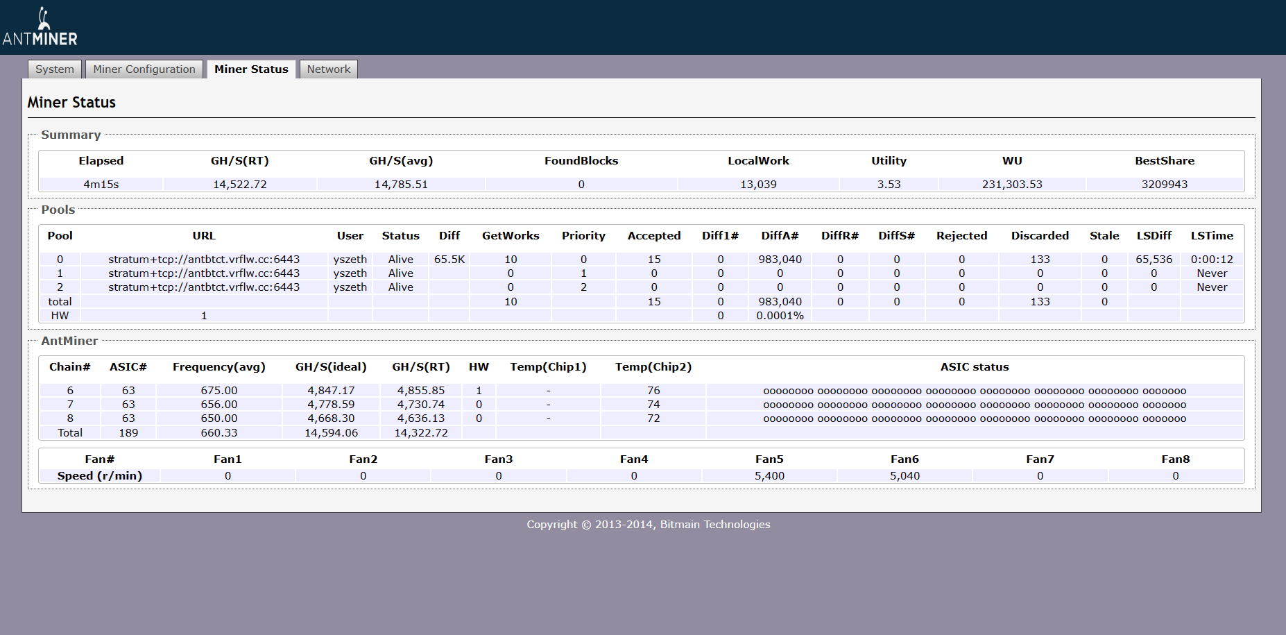1286x635 pixels.
Task: Click the Miner Status page heading
Action: tap(71, 102)
